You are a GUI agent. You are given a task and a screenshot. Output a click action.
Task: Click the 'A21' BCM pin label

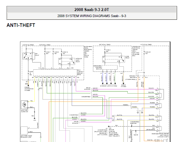(x=36, y=78)
